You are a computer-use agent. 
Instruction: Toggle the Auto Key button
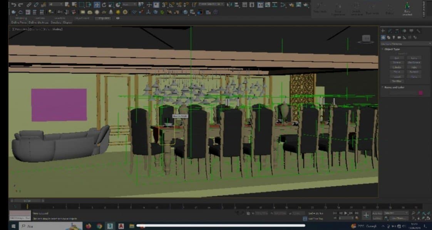click(377, 213)
